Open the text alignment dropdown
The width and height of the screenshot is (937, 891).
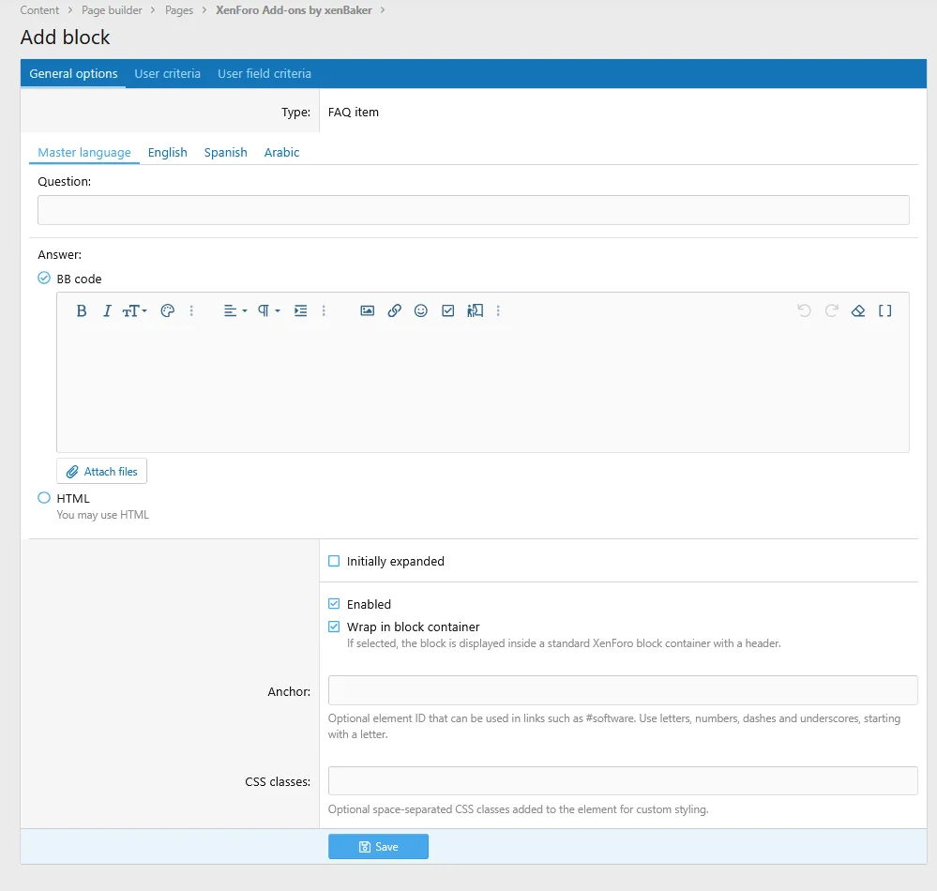235,310
